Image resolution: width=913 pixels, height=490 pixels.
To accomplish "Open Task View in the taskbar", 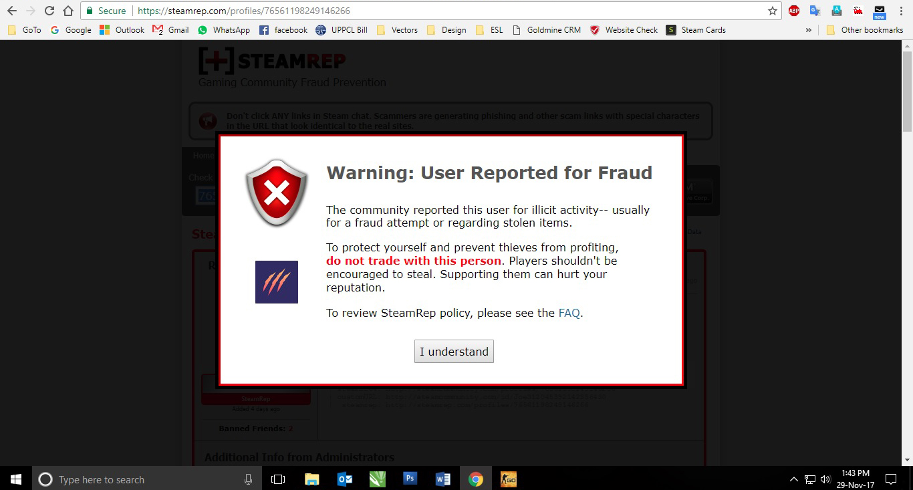I will (x=278, y=479).
